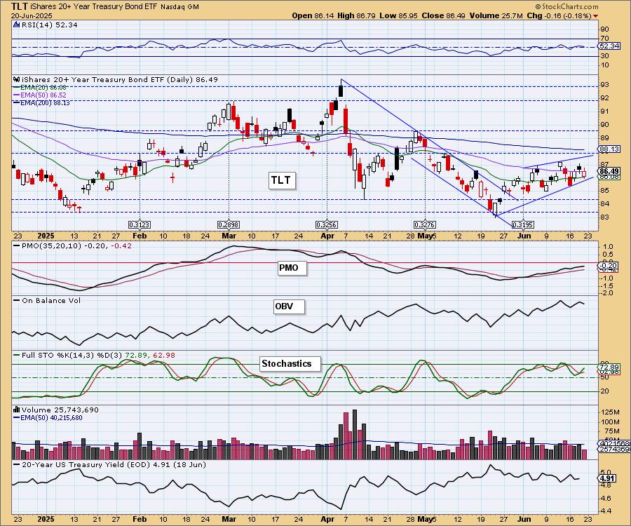Click the High 86.79 value
This screenshot has height=526, width=631.
[355, 15]
